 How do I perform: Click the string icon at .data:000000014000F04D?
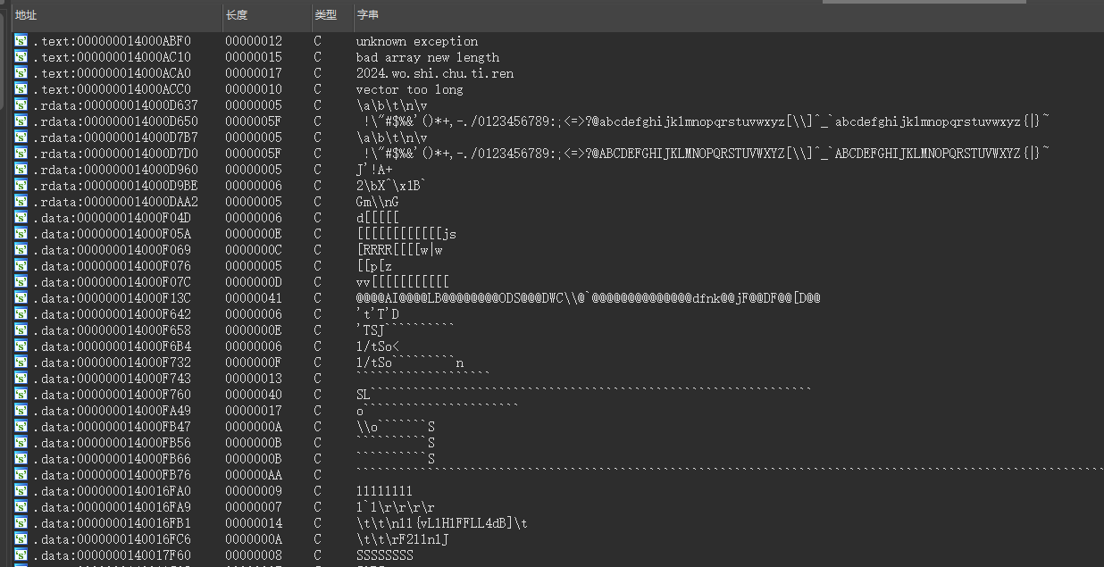(21, 218)
